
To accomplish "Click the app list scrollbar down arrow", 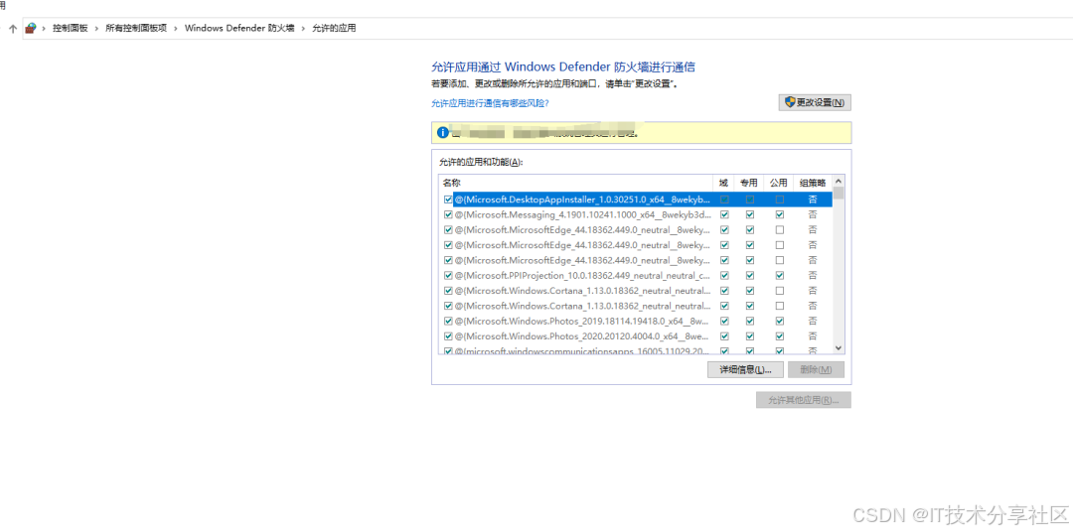I will click(839, 348).
